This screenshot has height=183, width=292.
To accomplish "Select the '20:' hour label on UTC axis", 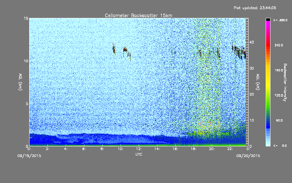I will (212, 149).
